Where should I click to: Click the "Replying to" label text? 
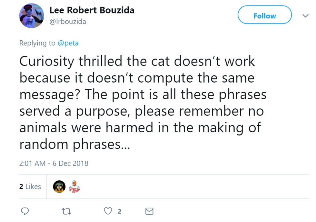[37, 43]
